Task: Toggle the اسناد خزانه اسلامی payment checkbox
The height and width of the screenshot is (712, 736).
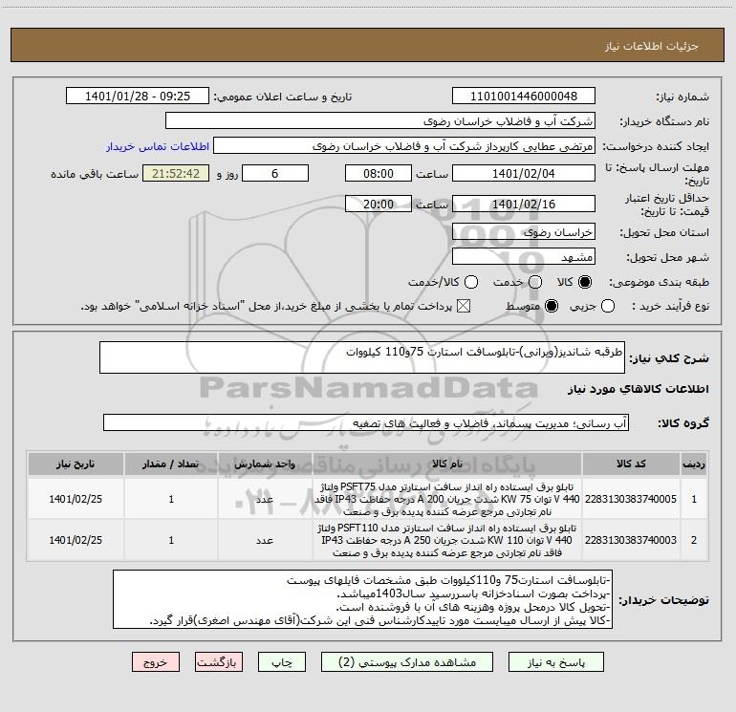Action: pyautogui.click(x=464, y=307)
